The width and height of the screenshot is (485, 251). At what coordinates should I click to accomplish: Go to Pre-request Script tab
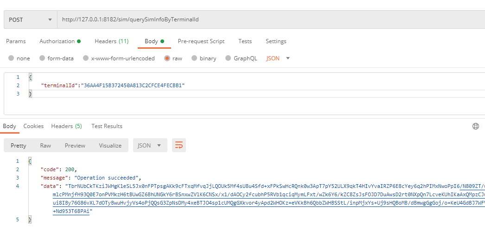point(201,41)
